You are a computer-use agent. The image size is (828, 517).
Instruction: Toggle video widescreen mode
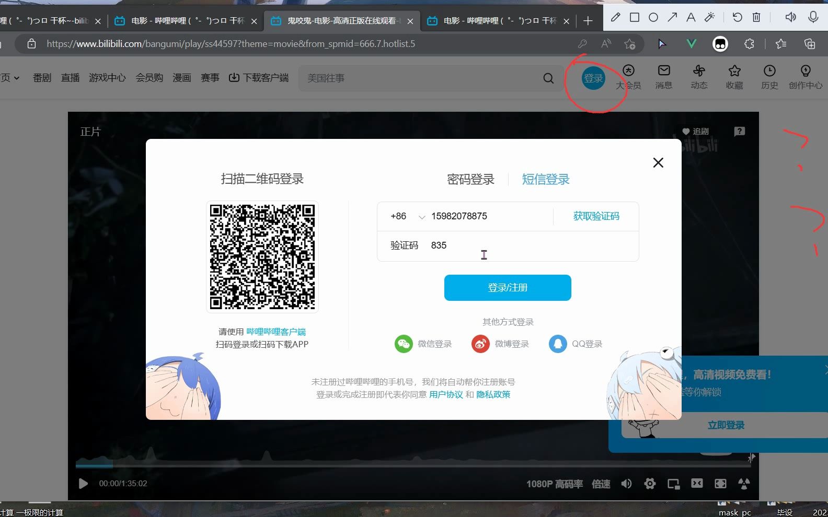click(x=697, y=484)
